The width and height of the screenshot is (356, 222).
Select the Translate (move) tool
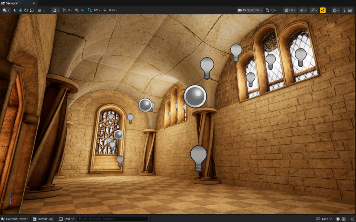(20, 10)
